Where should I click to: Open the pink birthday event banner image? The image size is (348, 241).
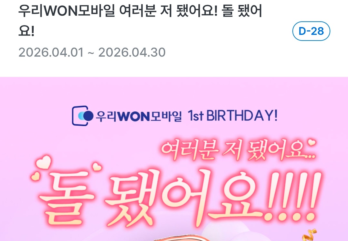[x=174, y=159]
